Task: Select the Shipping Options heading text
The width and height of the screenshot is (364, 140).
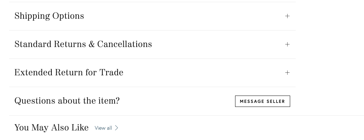Action: click(x=49, y=16)
